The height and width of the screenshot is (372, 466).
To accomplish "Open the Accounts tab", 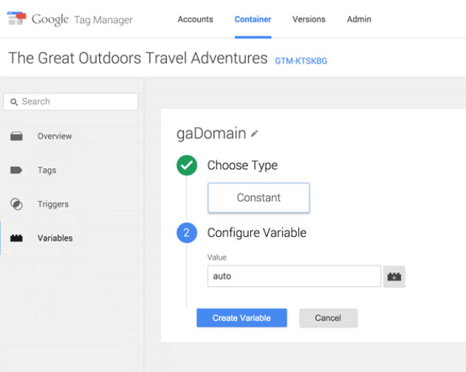I will tap(195, 19).
